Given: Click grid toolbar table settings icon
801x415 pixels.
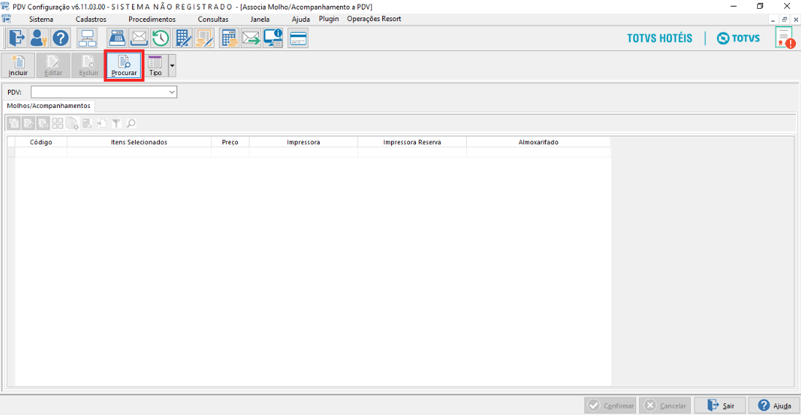Looking at the screenshot, I should point(88,123).
